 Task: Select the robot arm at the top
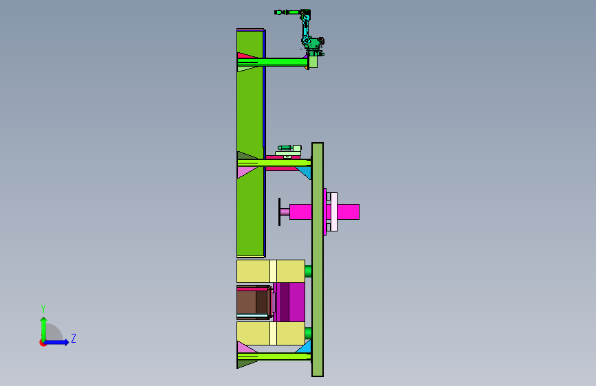tap(307, 32)
